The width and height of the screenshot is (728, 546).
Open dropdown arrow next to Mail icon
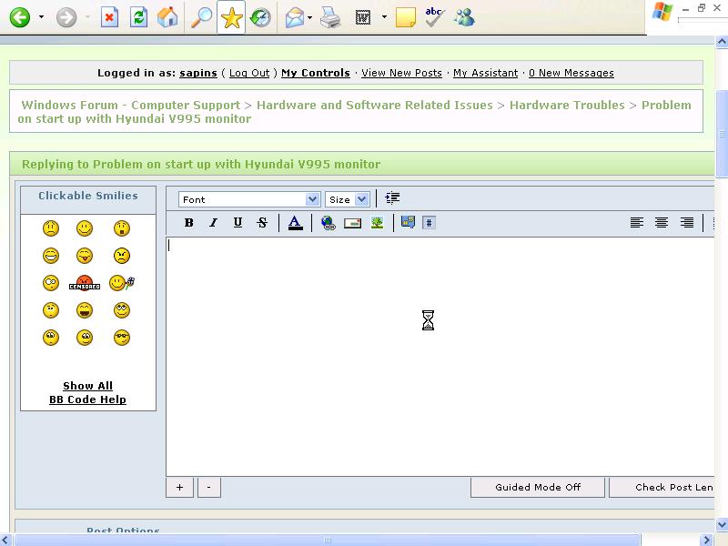tap(309, 17)
